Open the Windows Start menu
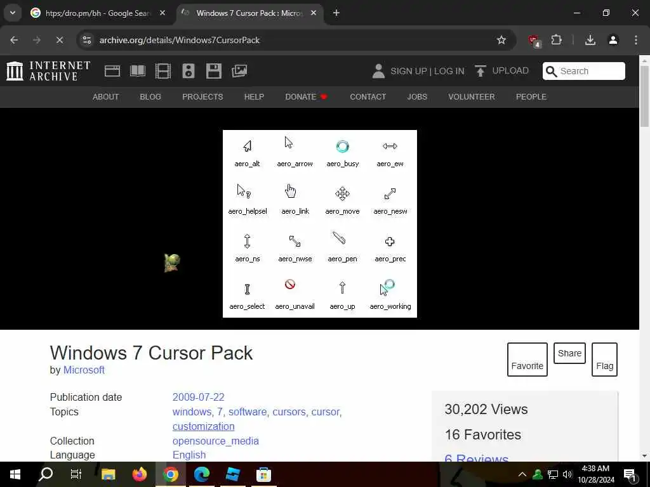 [x=15, y=474]
